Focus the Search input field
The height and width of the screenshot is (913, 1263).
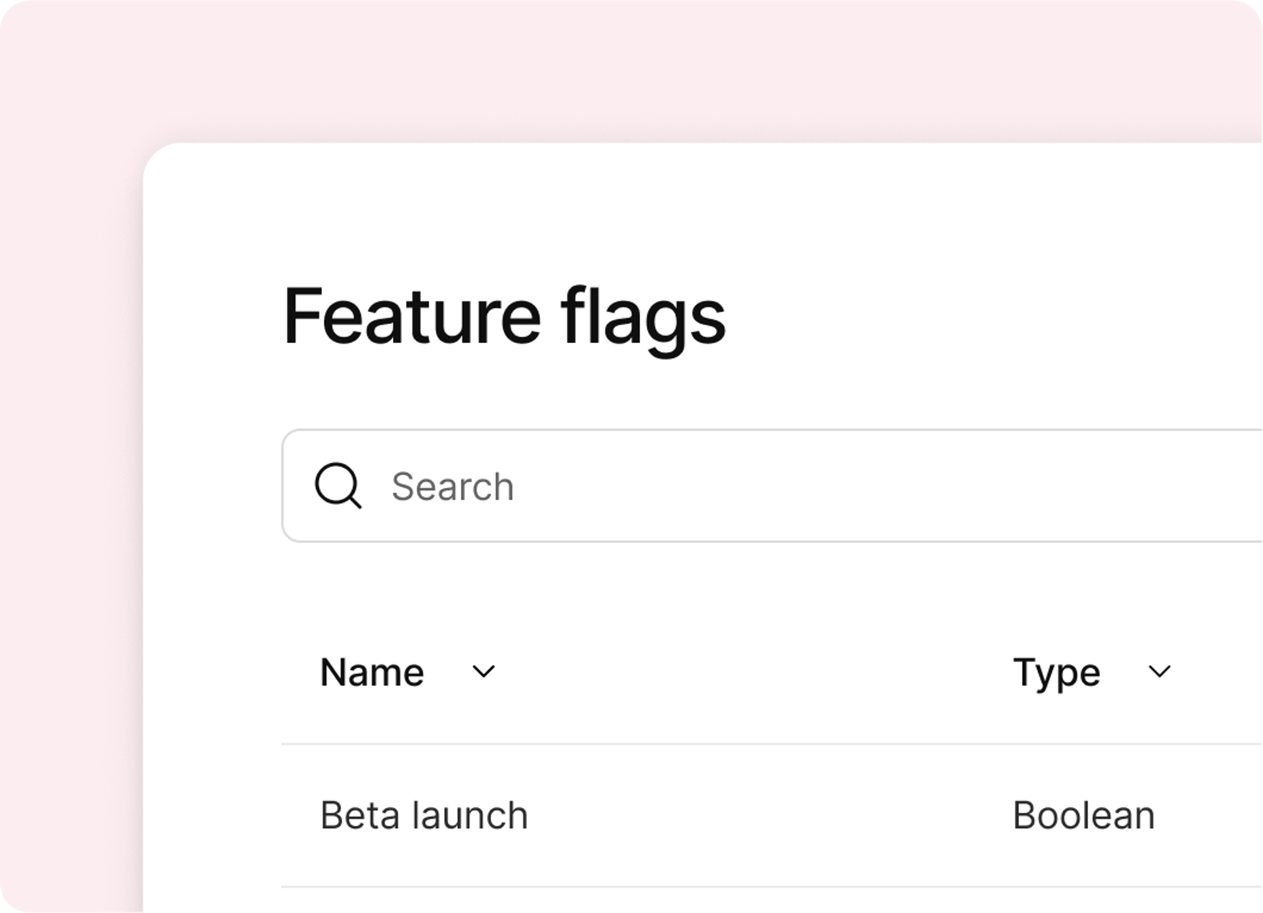click(x=772, y=485)
